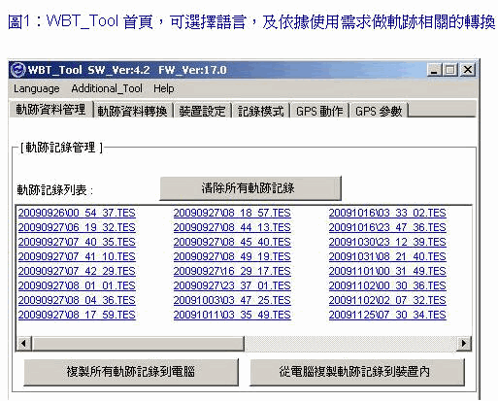The height and width of the screenshot is (401, 498).
Task: Switch to the 裝置設定 tab
Action: coord(203,111)
